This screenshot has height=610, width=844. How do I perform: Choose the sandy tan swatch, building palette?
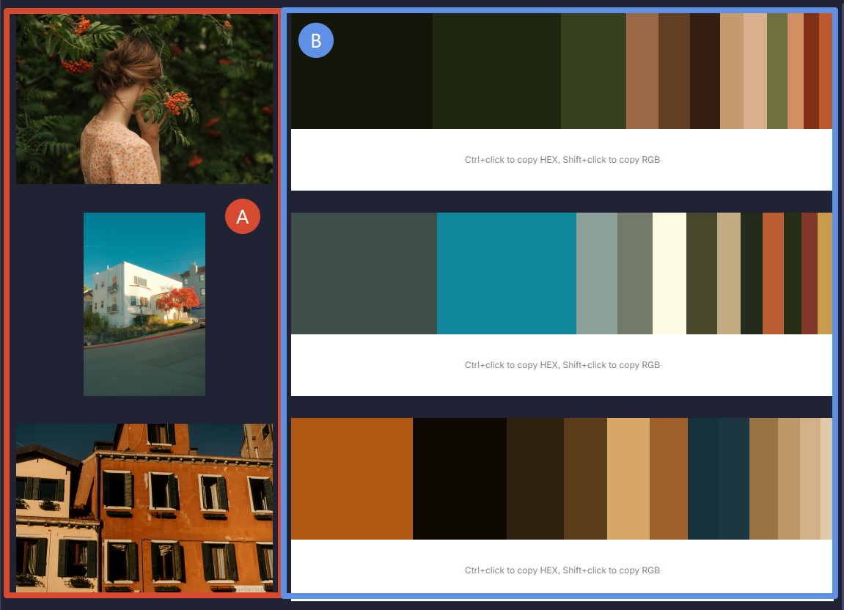[x=628, y=479]
